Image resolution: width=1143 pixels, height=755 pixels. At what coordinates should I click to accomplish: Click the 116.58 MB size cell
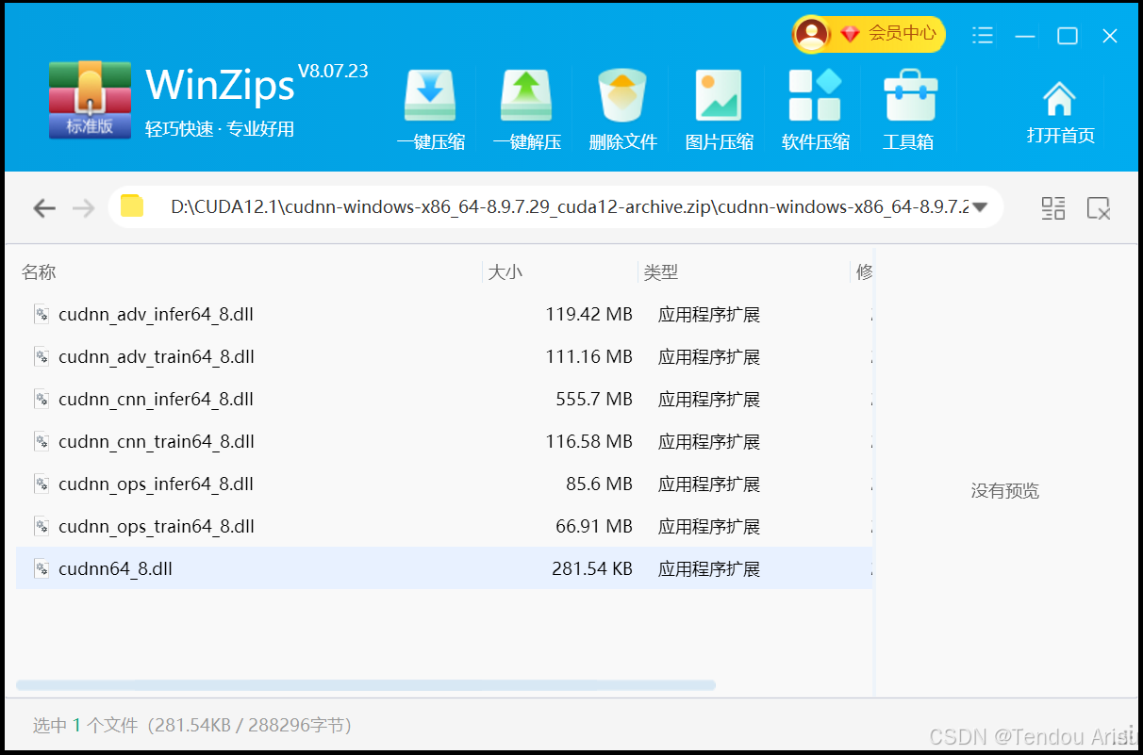pos(588,441)
